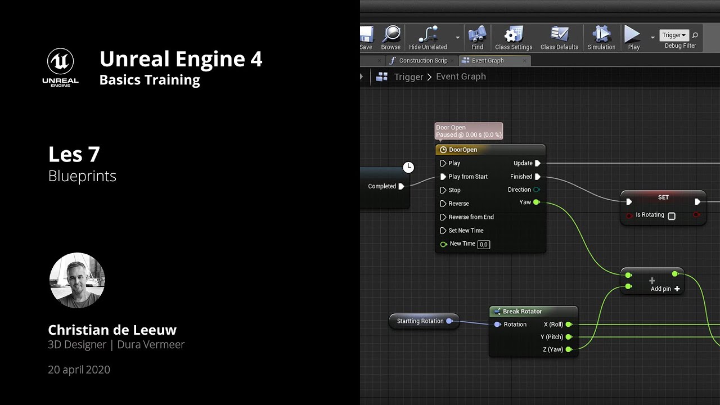This screenshot has height=405, width=720.
Task: Click the Event Graph breadcrumb label
Action: pos(461,77)
